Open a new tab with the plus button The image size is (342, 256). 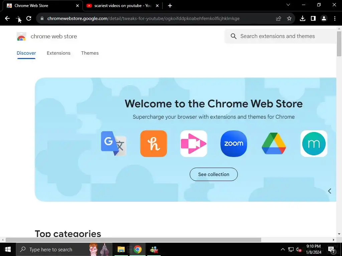170,6
